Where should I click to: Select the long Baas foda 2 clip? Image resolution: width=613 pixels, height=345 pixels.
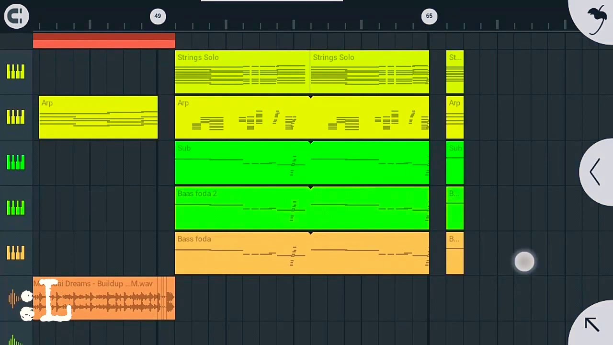point(302,208)
